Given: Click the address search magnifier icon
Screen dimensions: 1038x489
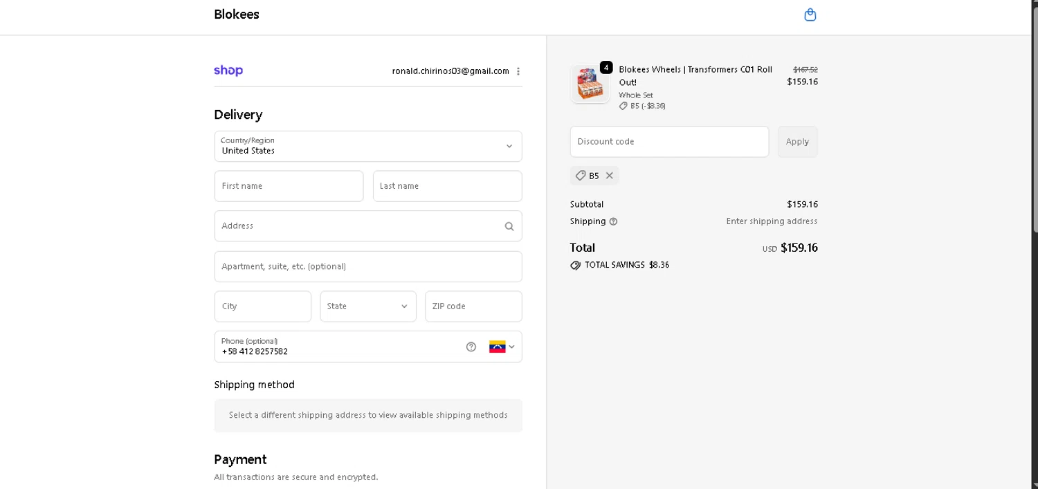Looking at the screenshot, I should (x=509, y=226).
